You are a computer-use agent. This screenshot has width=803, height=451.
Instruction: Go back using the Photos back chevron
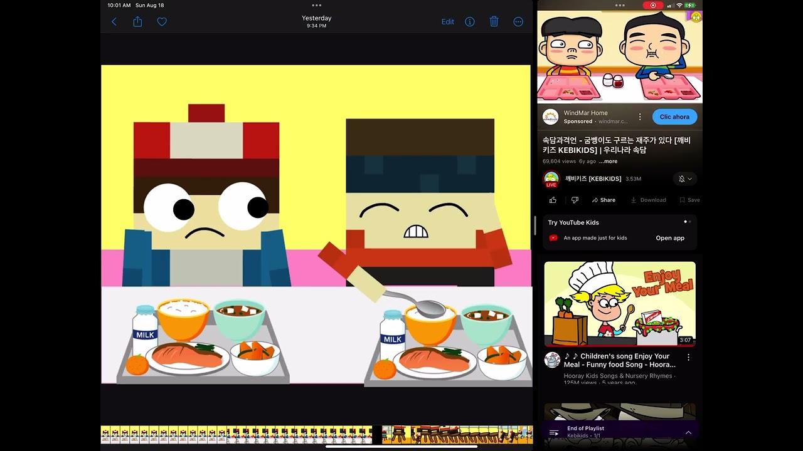tap(114, 22)
